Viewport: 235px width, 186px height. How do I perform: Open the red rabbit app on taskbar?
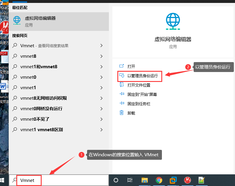click(188, 180)
